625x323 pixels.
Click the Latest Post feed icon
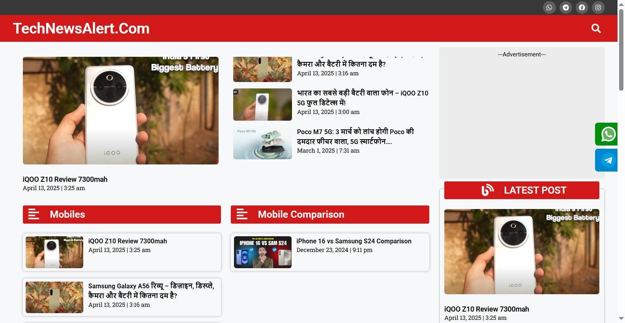coord(487,190)
